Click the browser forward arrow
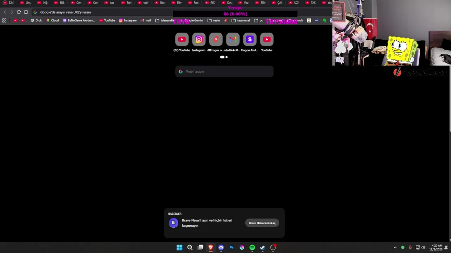 (12, 12)
